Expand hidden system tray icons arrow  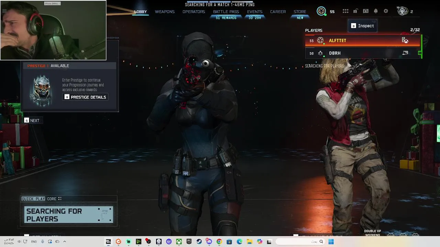[64, 242]
